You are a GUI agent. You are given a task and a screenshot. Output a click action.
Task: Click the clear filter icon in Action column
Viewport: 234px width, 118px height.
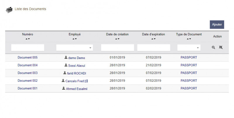[221, 47]
